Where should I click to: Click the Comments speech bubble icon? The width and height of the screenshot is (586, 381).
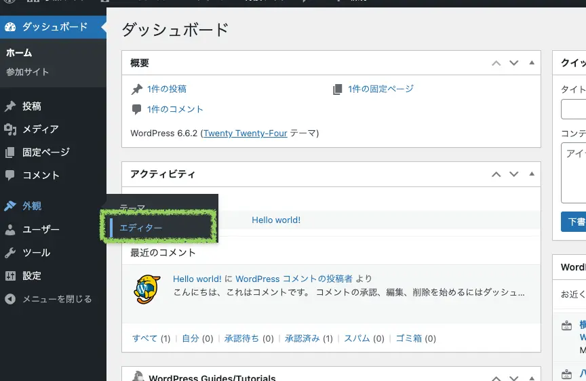click(10, 175)
